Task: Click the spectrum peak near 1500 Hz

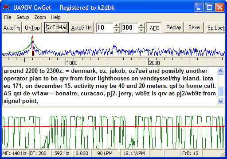Action: (x=114, y=47)
